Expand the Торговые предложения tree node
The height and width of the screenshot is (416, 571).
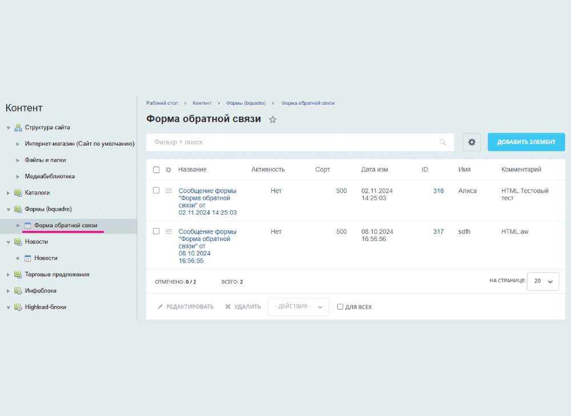(x=9, y=275)
